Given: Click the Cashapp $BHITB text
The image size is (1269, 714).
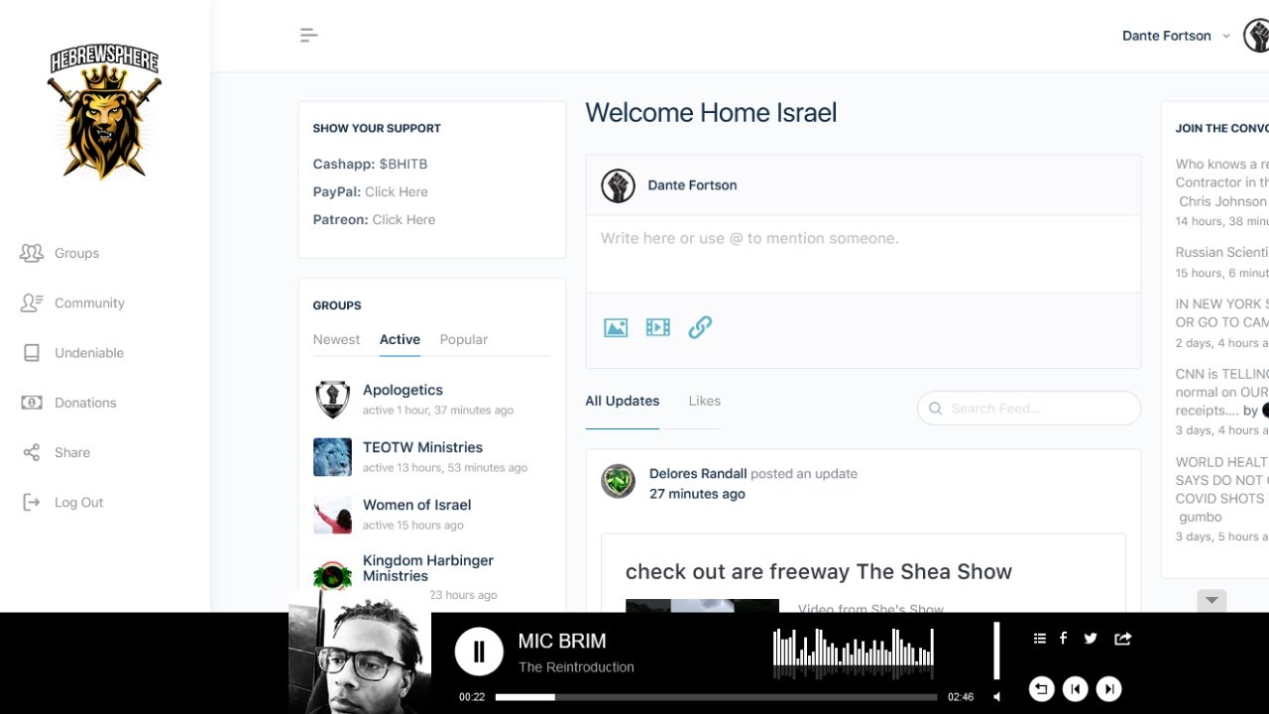Looking at the screenshot, I should [x=370, y=164].
